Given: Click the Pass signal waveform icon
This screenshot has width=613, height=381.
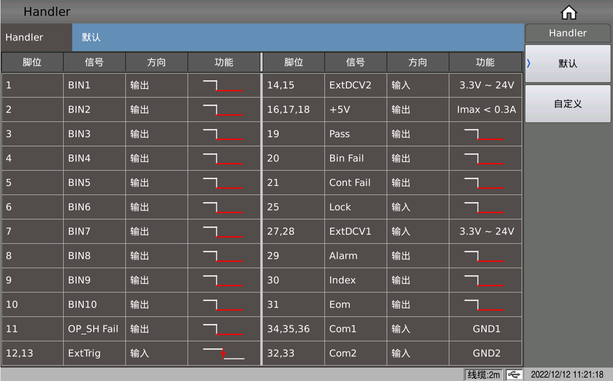Looking at the screenshot, I should tap(484, 134).
